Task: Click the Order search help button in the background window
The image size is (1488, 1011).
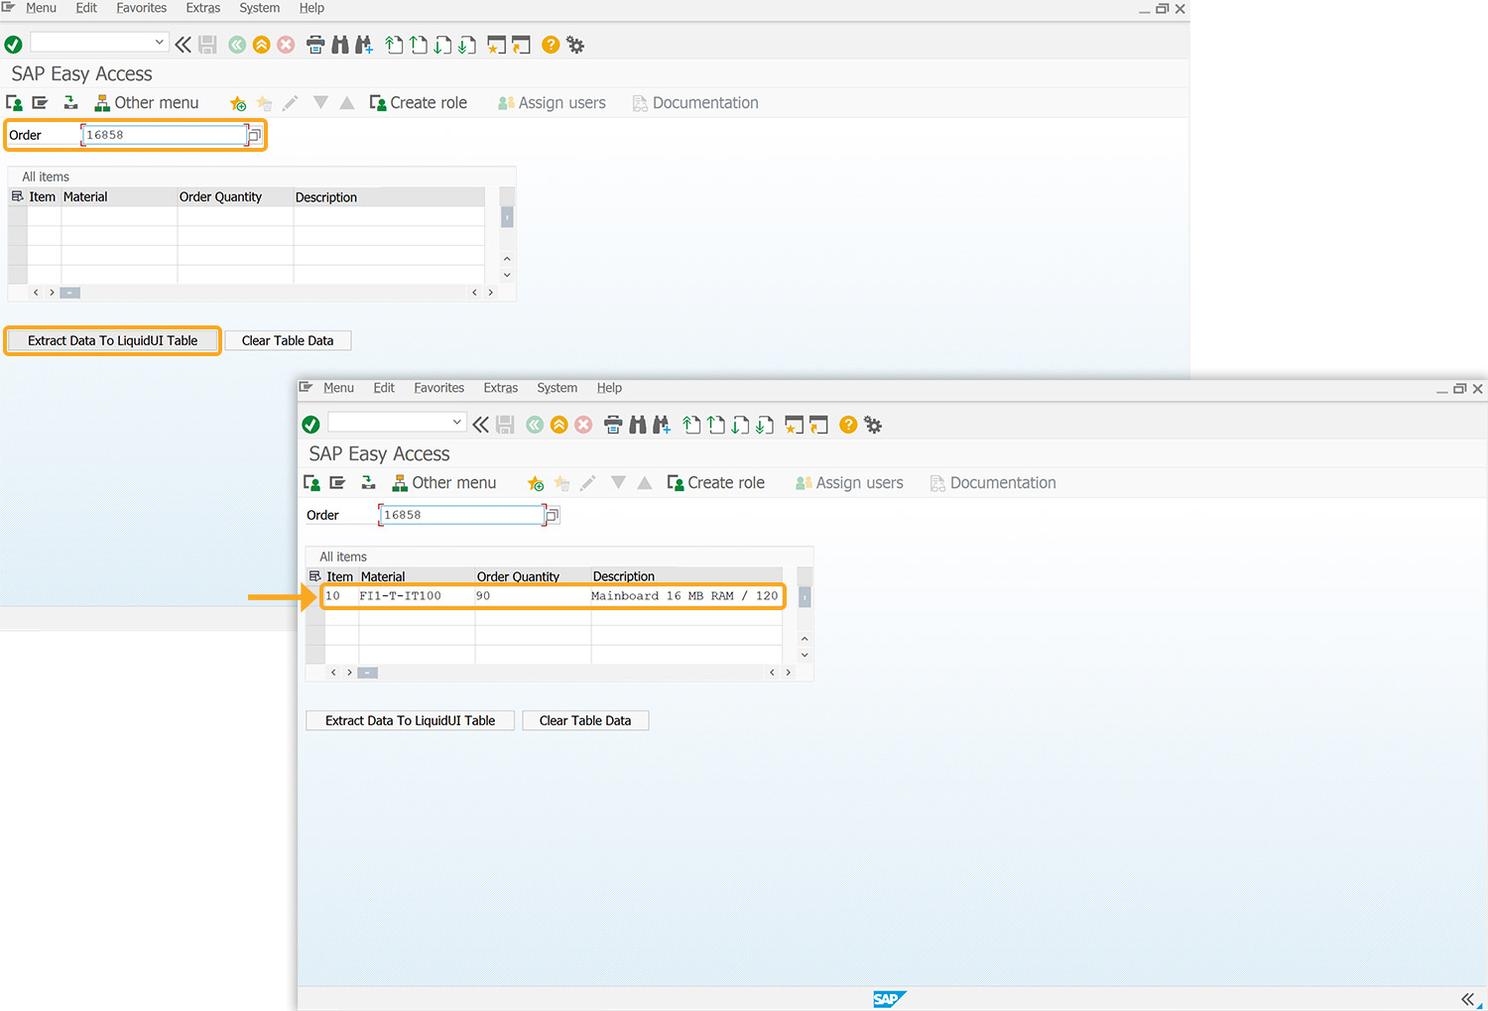Action: click(x=255, y=135)
